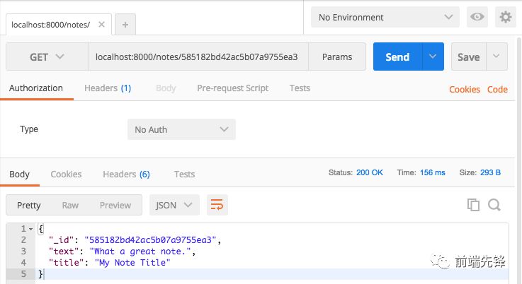
Task: Click the environment quick look eye icon
Action: [x=477, y=17]
